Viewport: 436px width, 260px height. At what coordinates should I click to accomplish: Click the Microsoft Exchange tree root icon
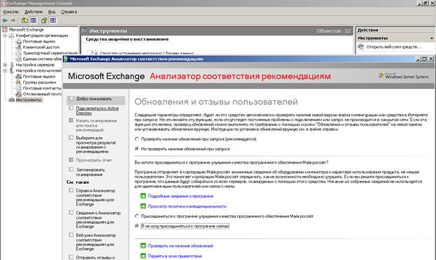pos(5,29)
